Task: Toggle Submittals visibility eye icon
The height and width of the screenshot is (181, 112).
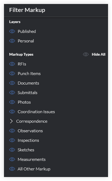Action: click(x=12, y=92)
